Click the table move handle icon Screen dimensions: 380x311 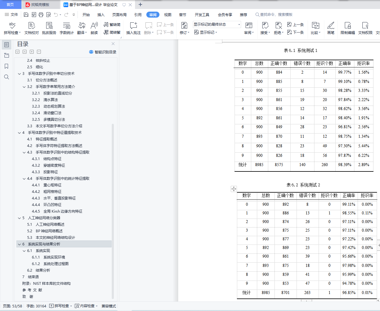tap(234, 189)
